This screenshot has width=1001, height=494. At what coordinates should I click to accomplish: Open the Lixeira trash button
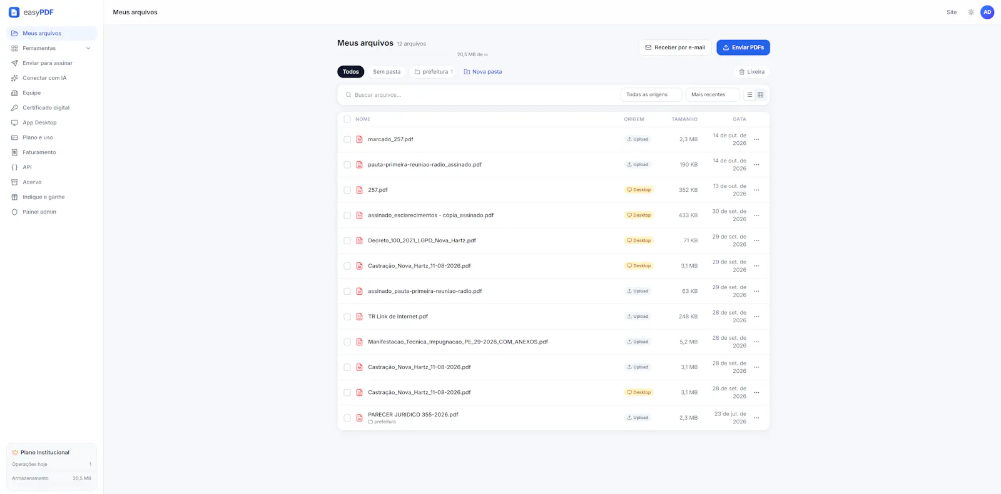coord(751,72)
